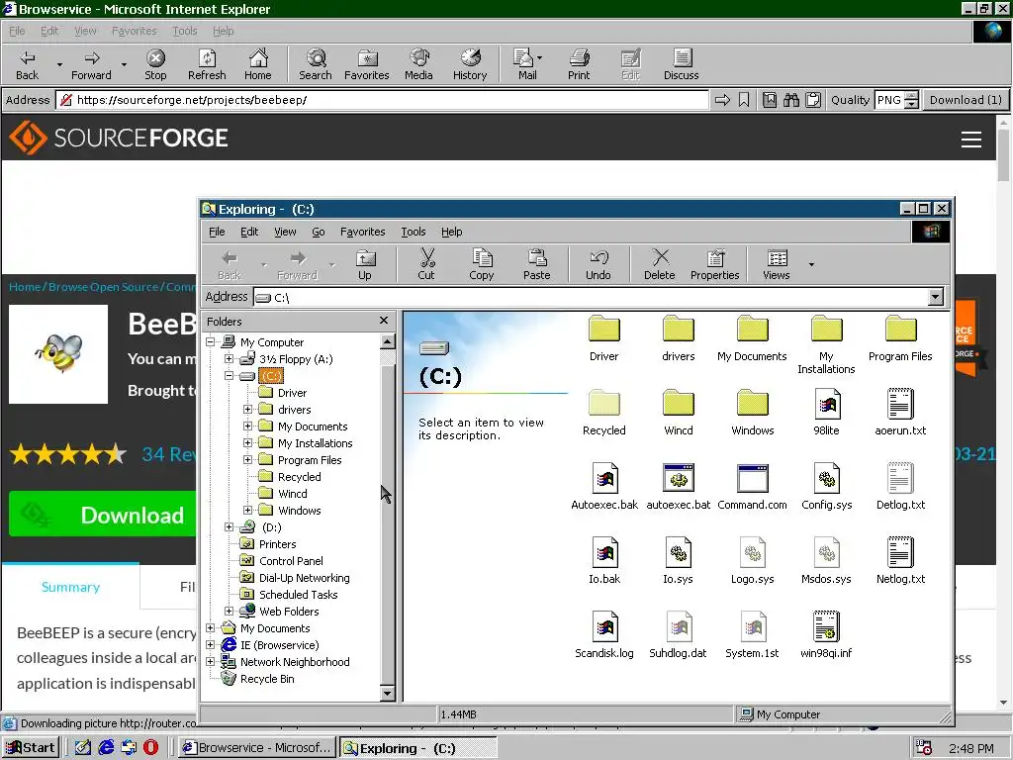Viewport: 1013px width, 760px height.
Task: Click Undo icon in Explorer toolbar
Action: click(599, 258)
